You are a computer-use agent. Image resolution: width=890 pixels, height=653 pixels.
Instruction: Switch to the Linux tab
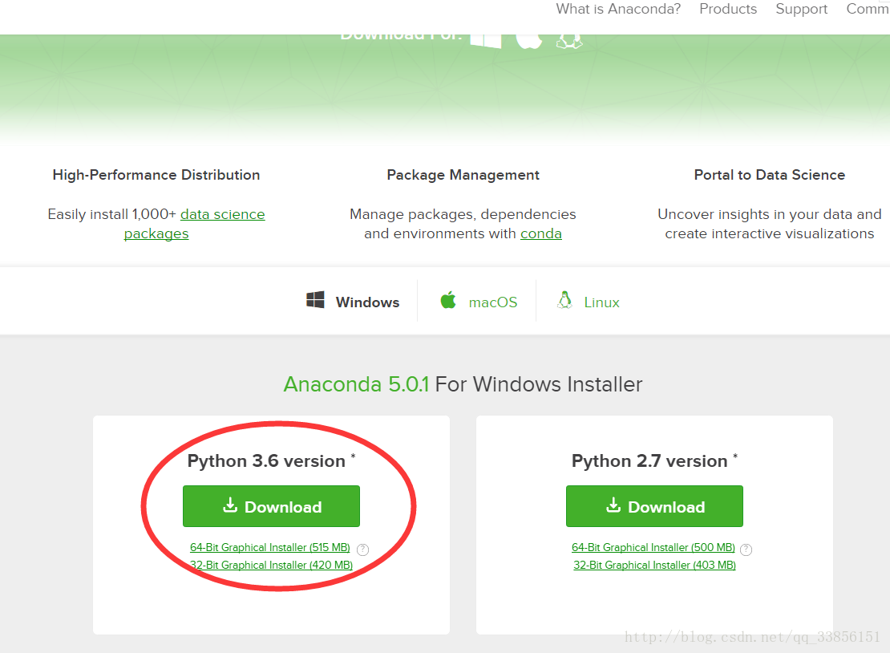(x=588, y=301)
